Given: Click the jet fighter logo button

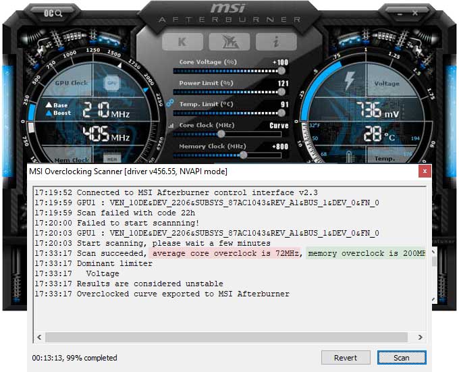Looking at the screenshot, I should 230,42.
